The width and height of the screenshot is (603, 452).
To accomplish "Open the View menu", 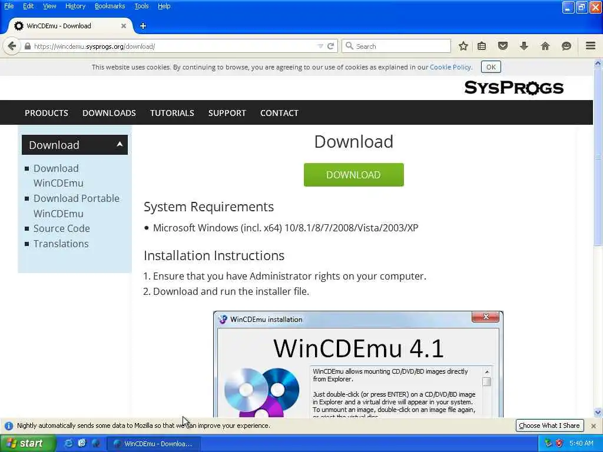I will [49, 6].
